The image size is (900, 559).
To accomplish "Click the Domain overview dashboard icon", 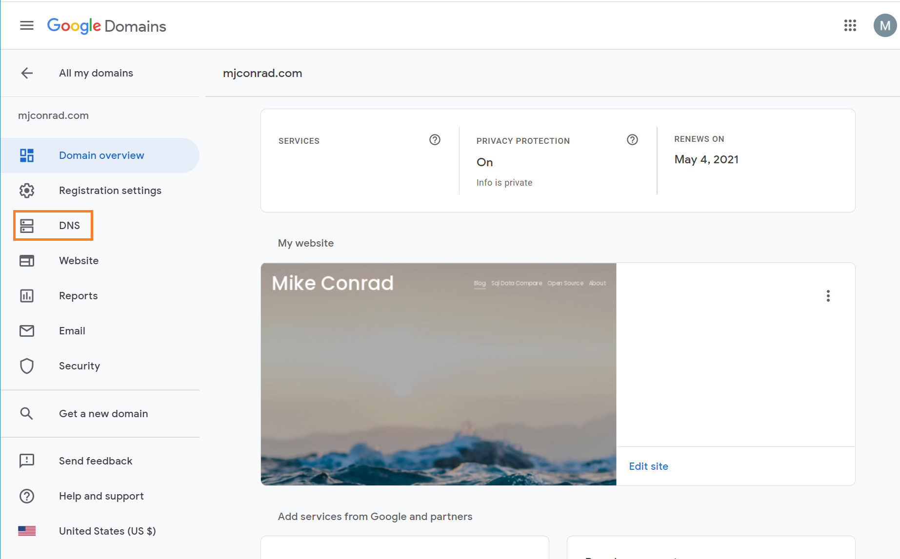I will (x=27, y=155).
